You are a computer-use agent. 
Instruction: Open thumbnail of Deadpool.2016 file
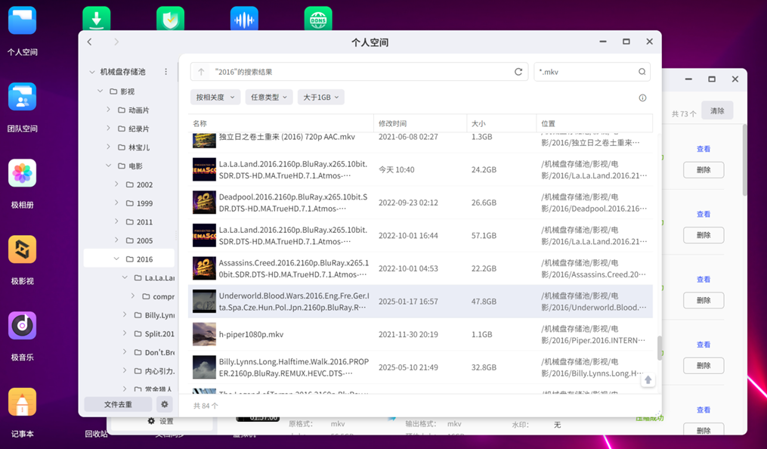click(204, 203)
